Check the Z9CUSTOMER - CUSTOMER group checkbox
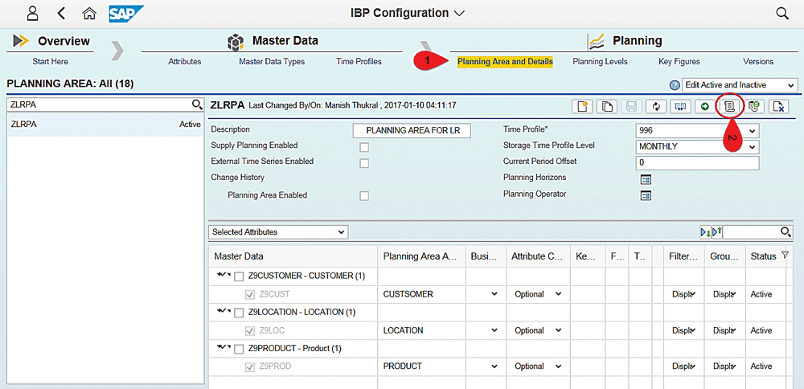Image resolution: width=804 pixels, height=389 pixels. point(239,276)
